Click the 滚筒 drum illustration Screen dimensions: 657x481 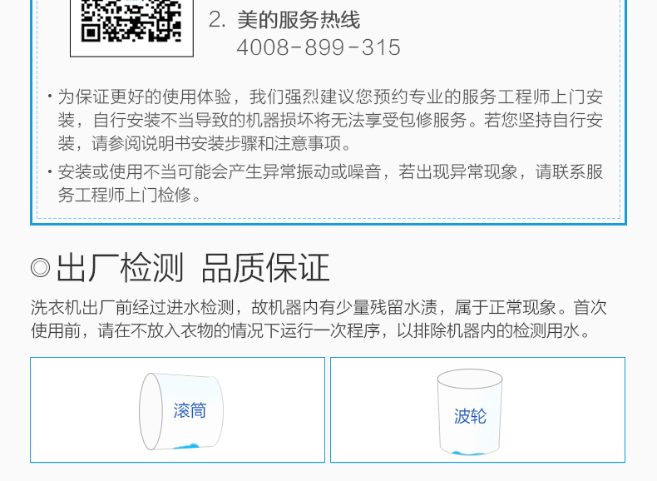(x=181, y=411)
